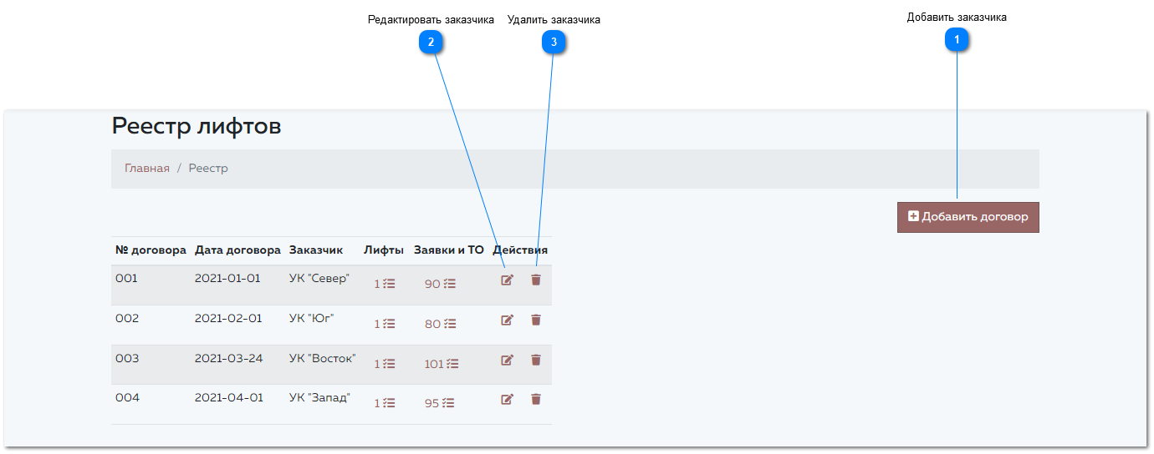
Task: Click the № договора column header
Action: click(x=150, y=250)
